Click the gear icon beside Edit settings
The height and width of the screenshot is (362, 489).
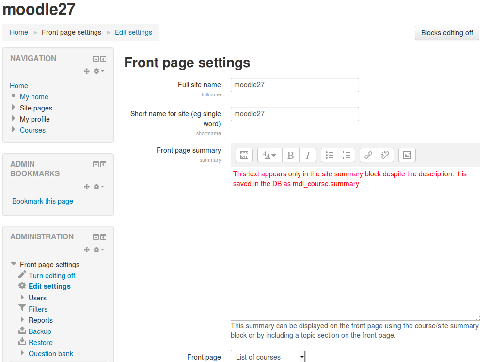tap(22, 285)
